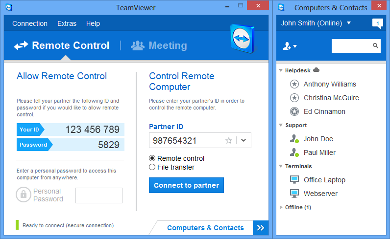The image size is (390, 239).
Task: Switch to the Remote Control tab
Action: tap(62, 45)
